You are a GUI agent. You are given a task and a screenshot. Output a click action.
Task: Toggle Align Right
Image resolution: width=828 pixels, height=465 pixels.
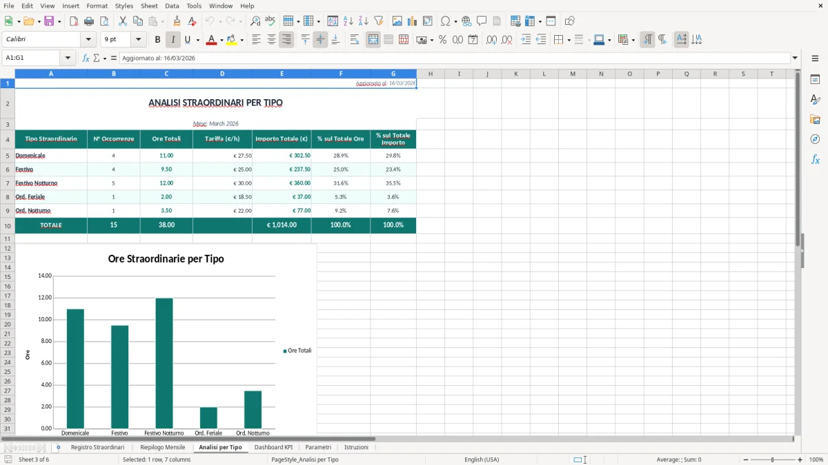[286, 40]
